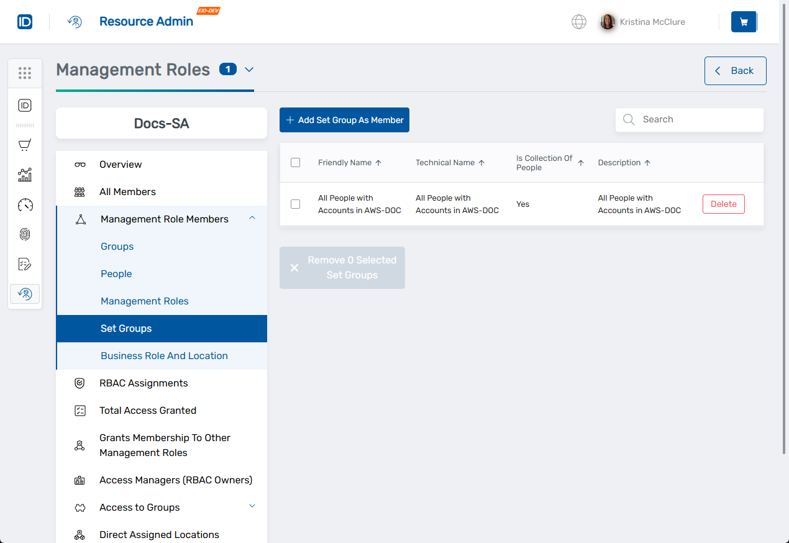Check the select-all checkbox in the table header
Image resolution: width=789 pixels, height=543 pixels.
(295, 162)
